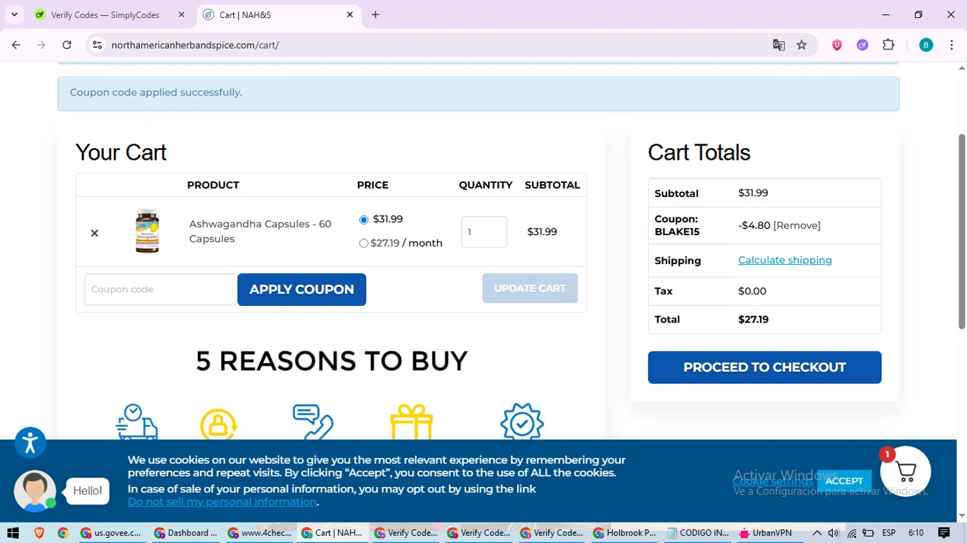The width and height of the screenshot is (967, 543).
Task: Click the UPDATE CART button
Action: (x=530, y=288)
